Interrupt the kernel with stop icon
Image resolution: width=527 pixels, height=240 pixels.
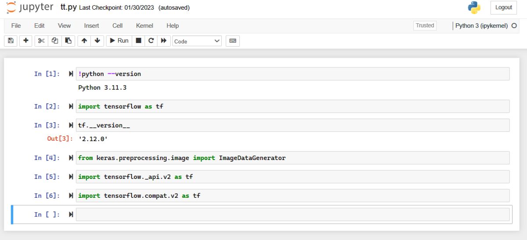pos(138,41)
